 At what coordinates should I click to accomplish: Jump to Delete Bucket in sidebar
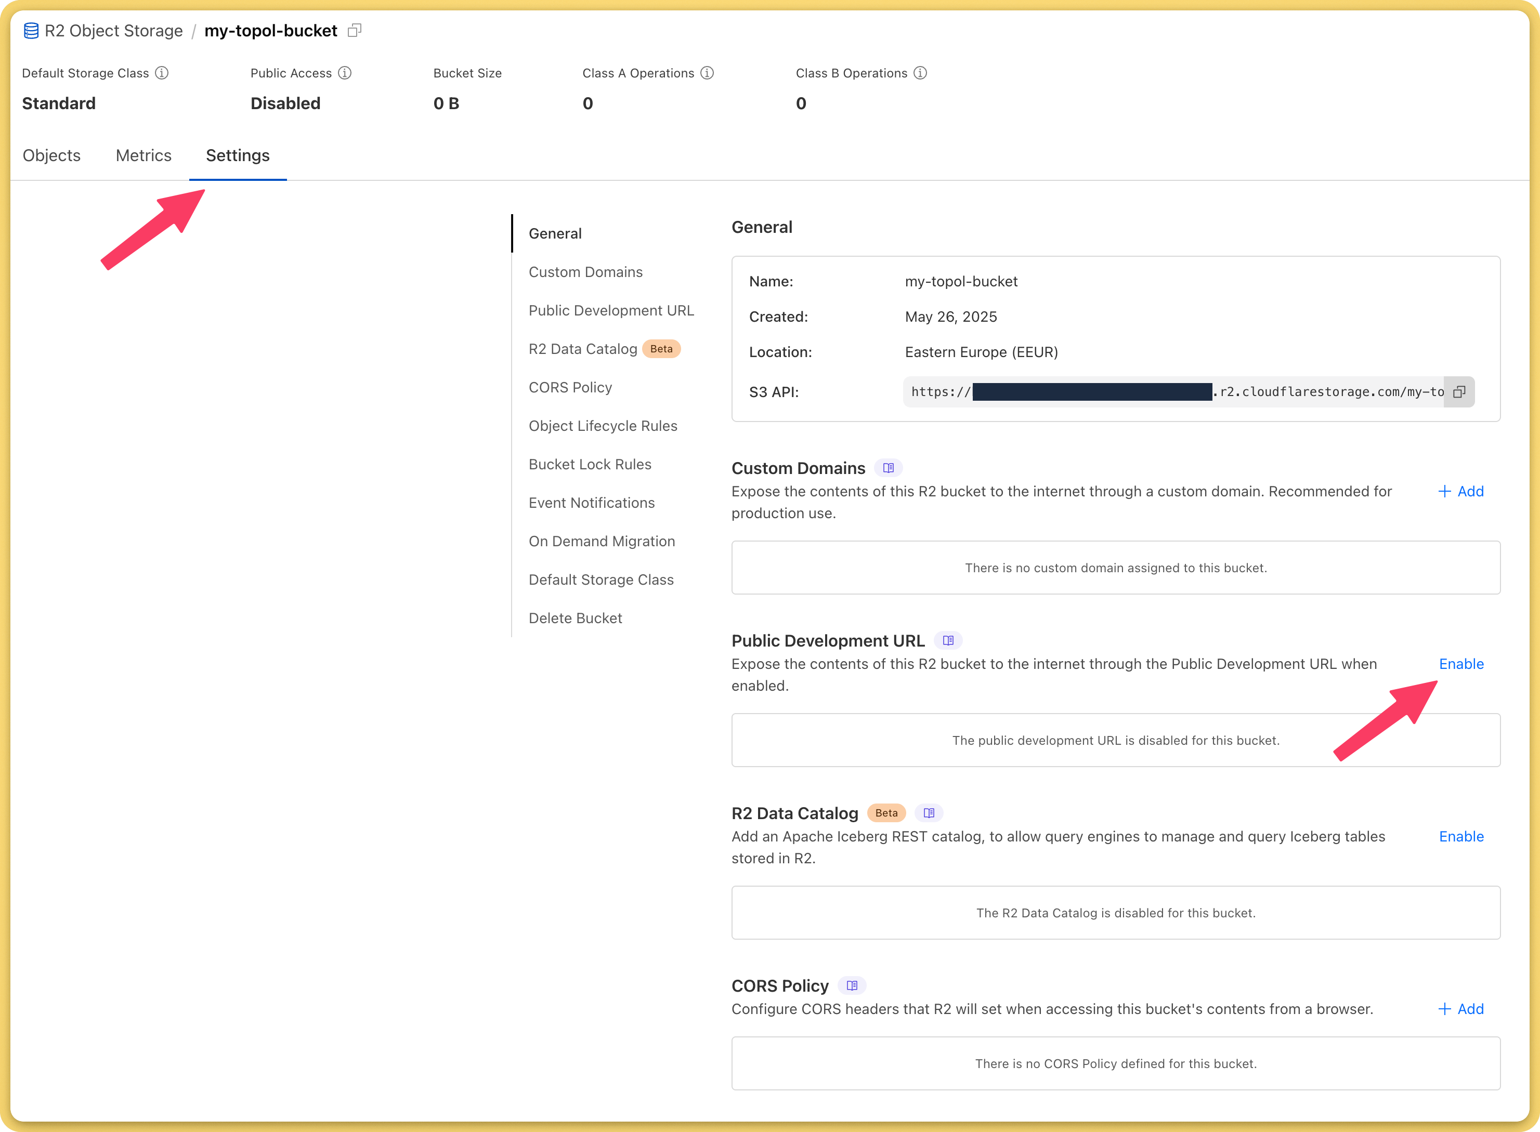pyautogui.click(x=575, y=618)
